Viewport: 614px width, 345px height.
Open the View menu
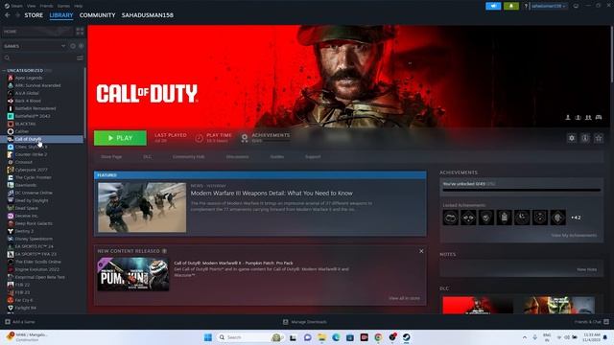pos(32,6)
